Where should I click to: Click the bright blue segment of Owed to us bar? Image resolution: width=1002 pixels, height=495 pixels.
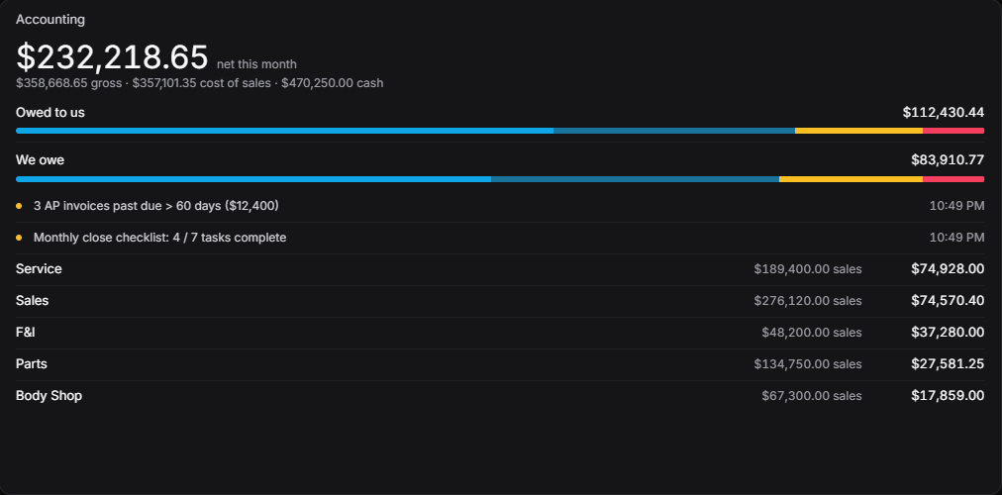285,131
